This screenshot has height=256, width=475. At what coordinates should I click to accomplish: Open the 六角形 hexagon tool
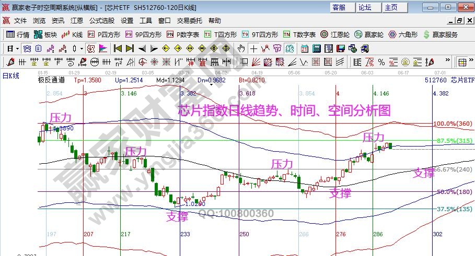[x=402, y=34]
